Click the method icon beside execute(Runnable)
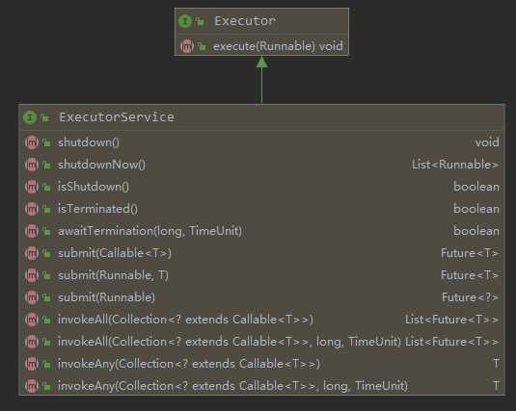The height and width of the screenshot is (411, 516). point(186,46)
